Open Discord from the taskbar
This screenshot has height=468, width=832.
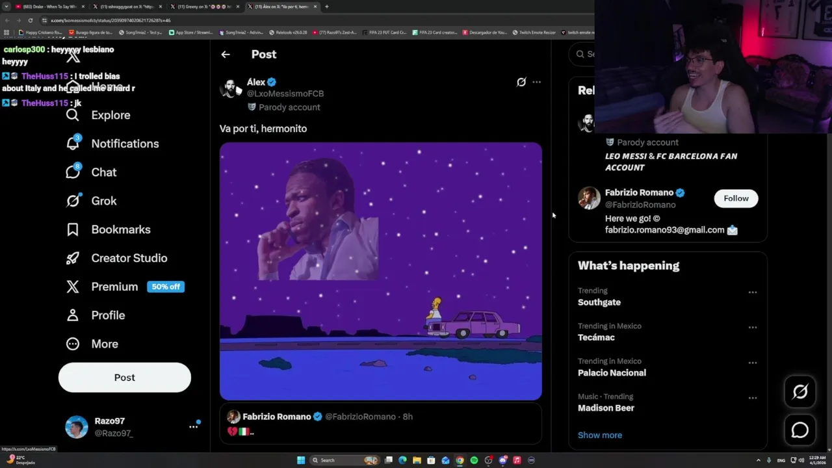pyautogui.click(x=502, y=460)
